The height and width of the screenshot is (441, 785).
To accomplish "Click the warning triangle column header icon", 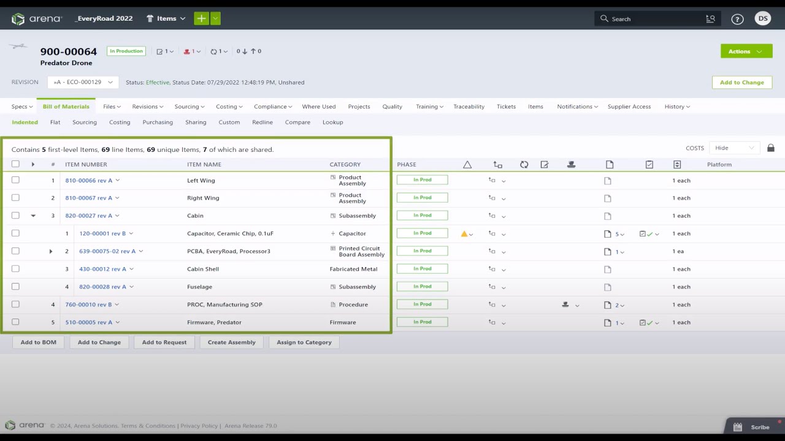I will point(467,164).
